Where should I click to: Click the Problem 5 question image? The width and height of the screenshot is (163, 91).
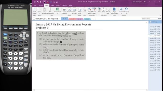(61, 45)
